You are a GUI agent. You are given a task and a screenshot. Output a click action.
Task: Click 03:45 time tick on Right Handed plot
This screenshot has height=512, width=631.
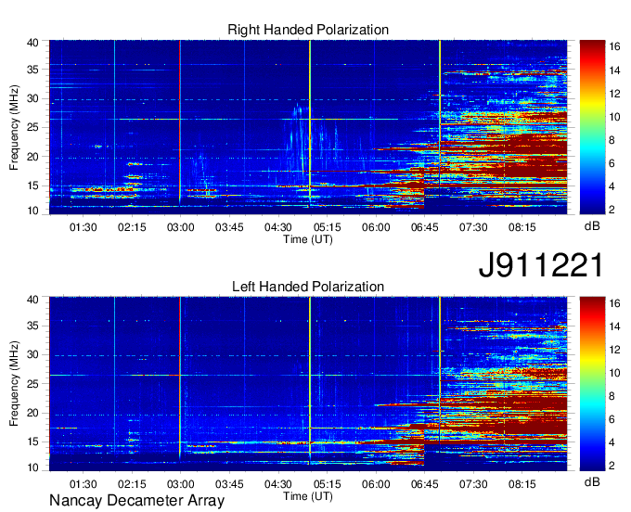tap(229, 227)
